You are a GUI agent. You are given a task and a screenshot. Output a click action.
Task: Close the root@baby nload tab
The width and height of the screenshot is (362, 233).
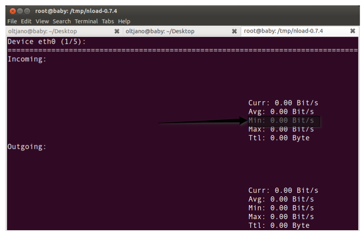(x=353, y=31)
